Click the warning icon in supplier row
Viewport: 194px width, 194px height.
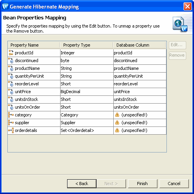[x=117, y=123]
